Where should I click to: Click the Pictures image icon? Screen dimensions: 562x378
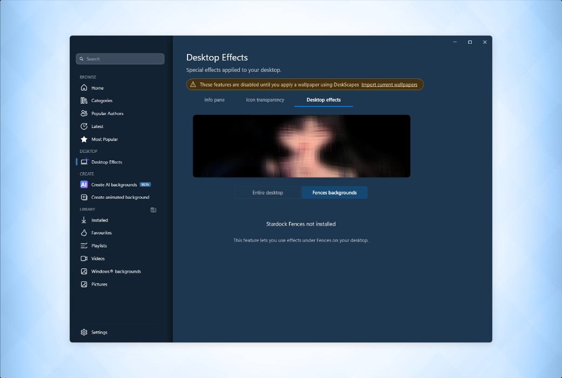pyautogui.click(x=84, y=285)
